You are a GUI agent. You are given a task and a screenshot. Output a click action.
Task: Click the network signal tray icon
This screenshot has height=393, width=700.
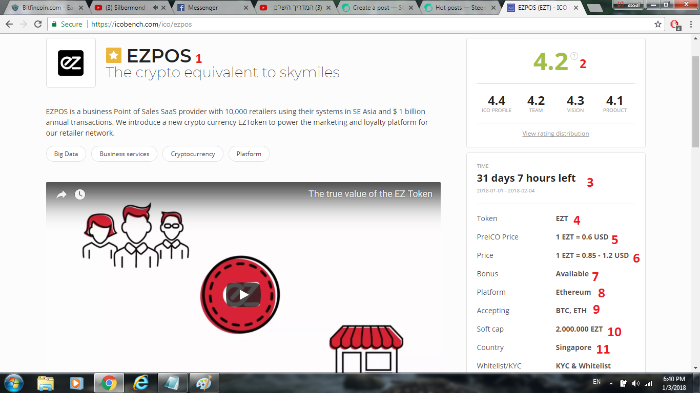coord(648,383)
